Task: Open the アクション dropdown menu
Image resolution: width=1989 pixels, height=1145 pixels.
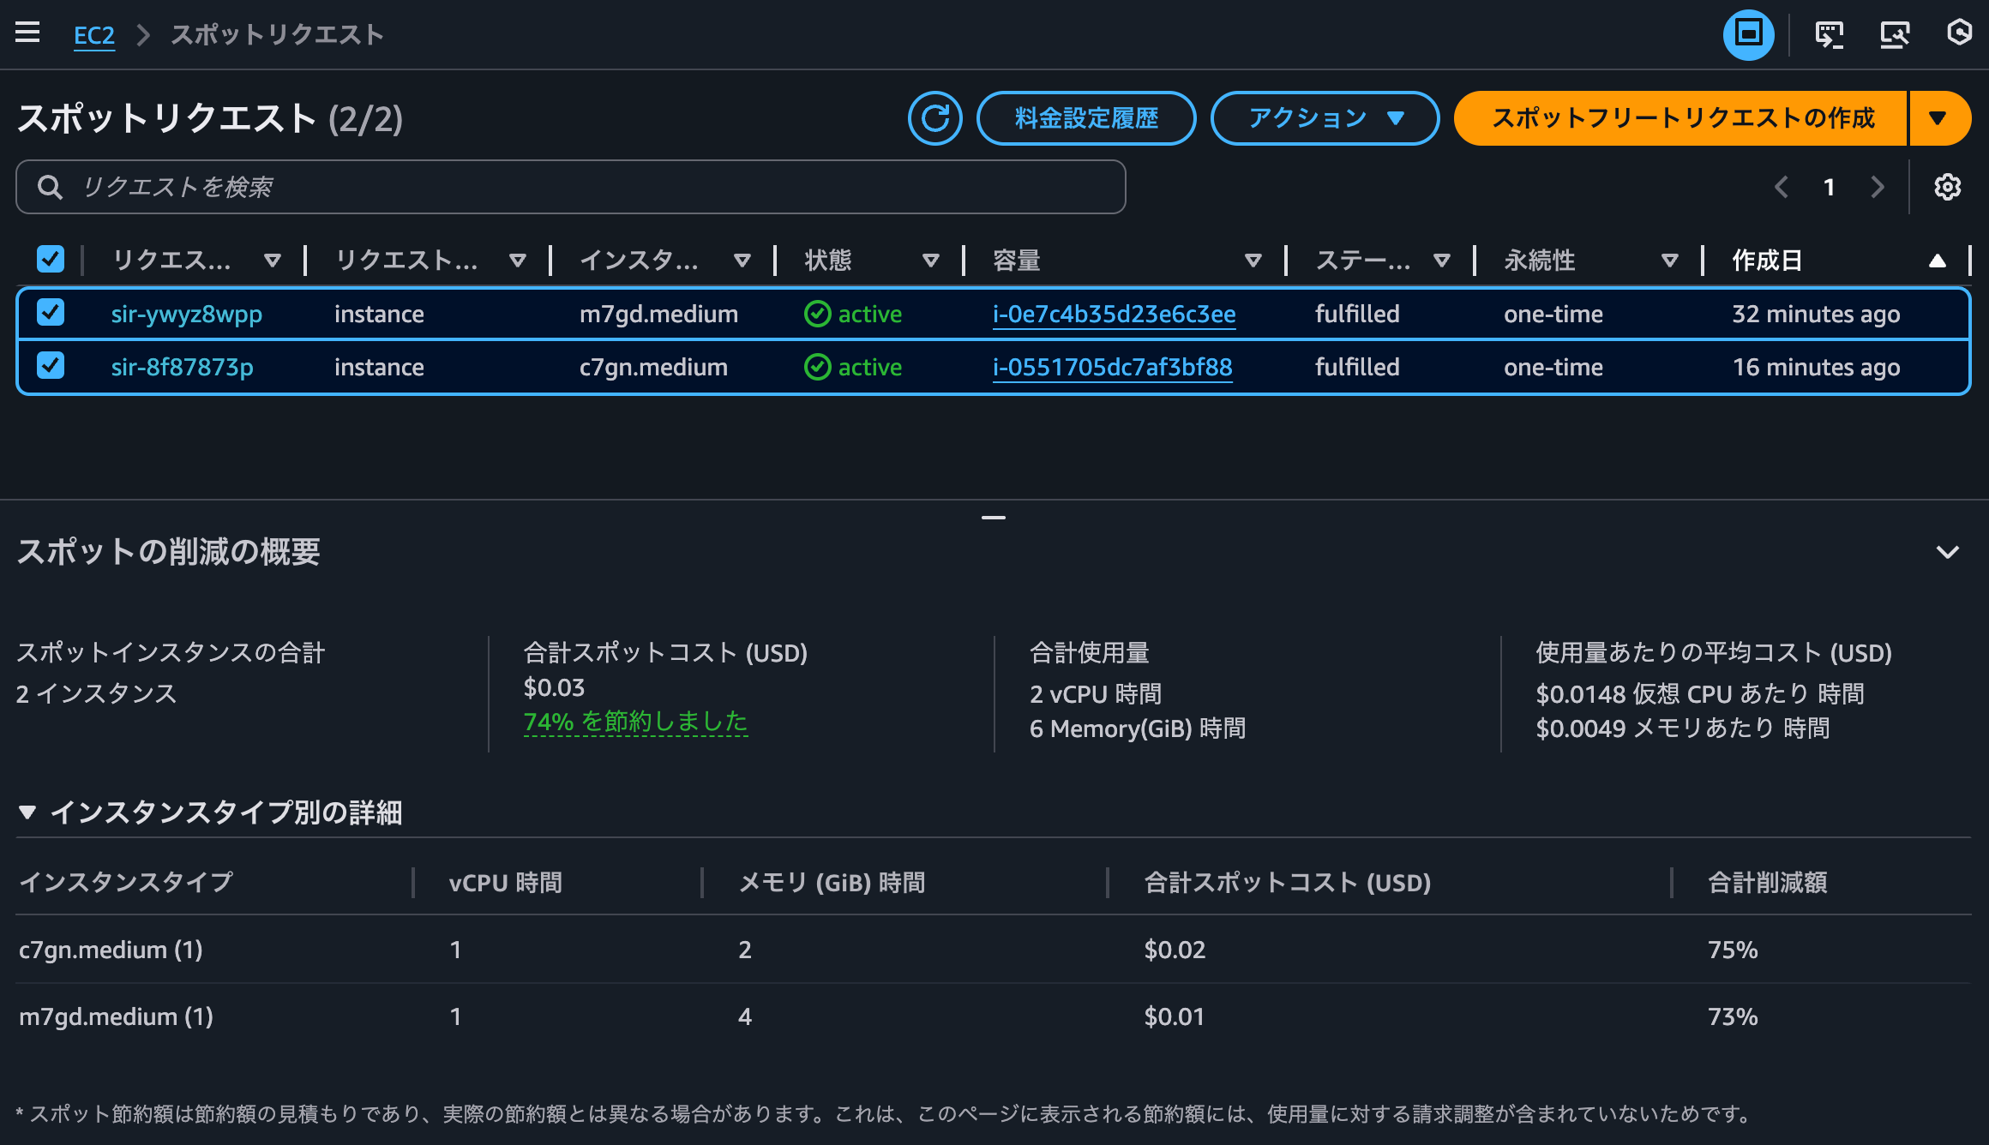Action: (x=1324, y=118)
